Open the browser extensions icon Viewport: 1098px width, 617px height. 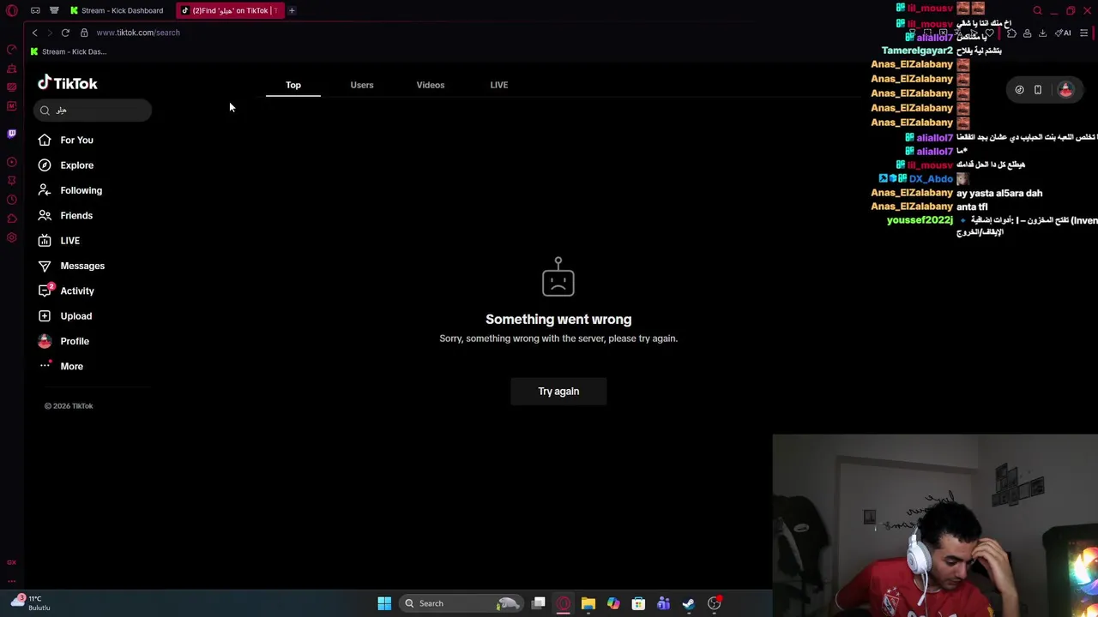click(x=1011, y=33)
